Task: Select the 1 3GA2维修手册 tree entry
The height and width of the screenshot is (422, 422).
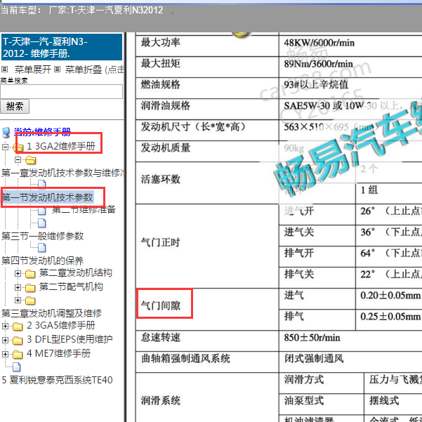Action: (61, 146)
